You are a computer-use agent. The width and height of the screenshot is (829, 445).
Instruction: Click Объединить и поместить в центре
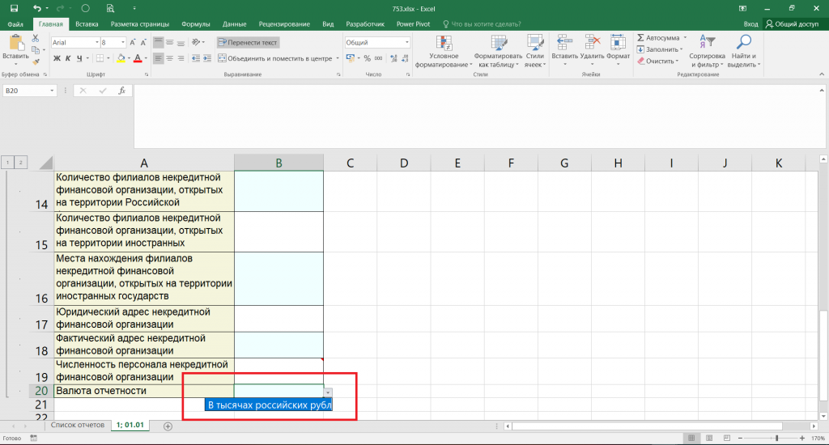click(275, 58)
